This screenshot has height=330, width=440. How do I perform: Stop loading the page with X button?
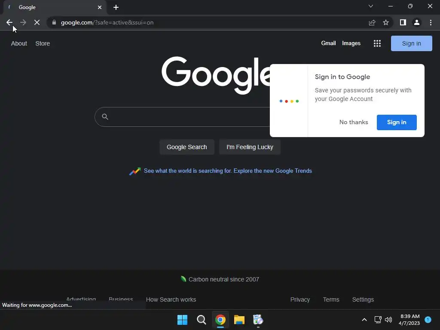37,22
